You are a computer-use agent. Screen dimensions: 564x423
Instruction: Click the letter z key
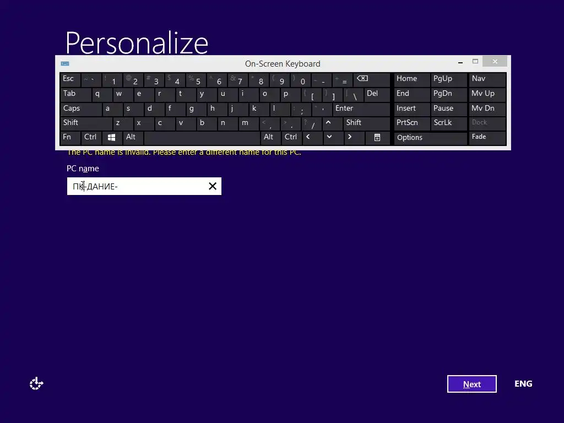point(123,123)
